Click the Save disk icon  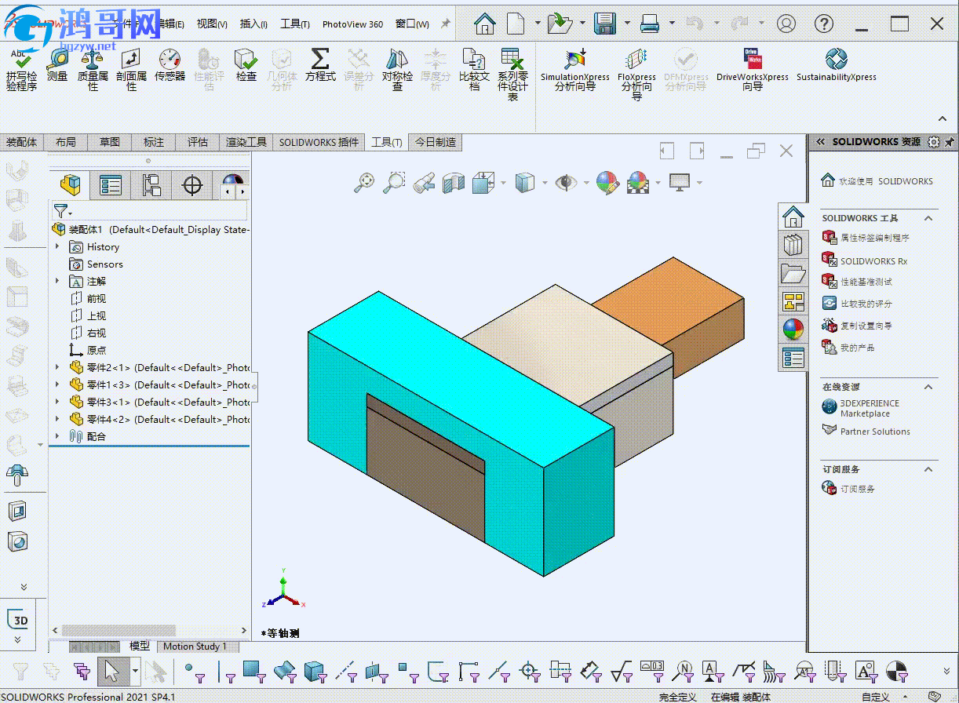604,24
